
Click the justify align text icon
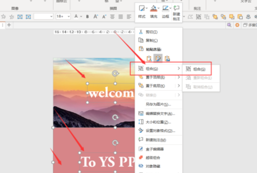120,16
